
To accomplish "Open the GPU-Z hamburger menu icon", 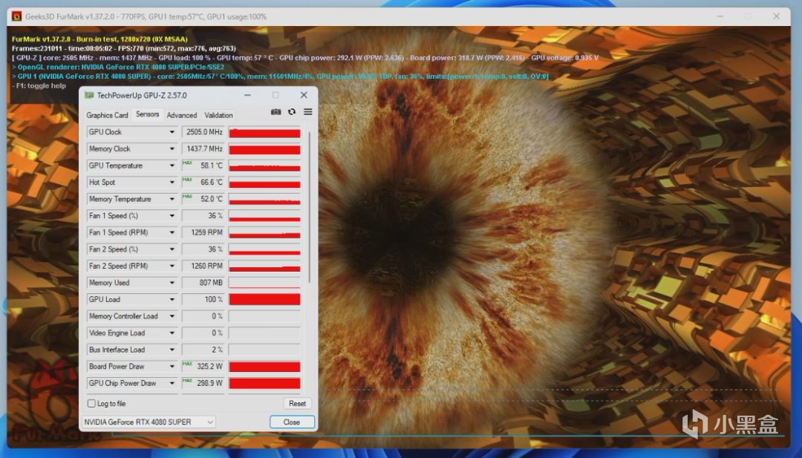I will 308,112.
